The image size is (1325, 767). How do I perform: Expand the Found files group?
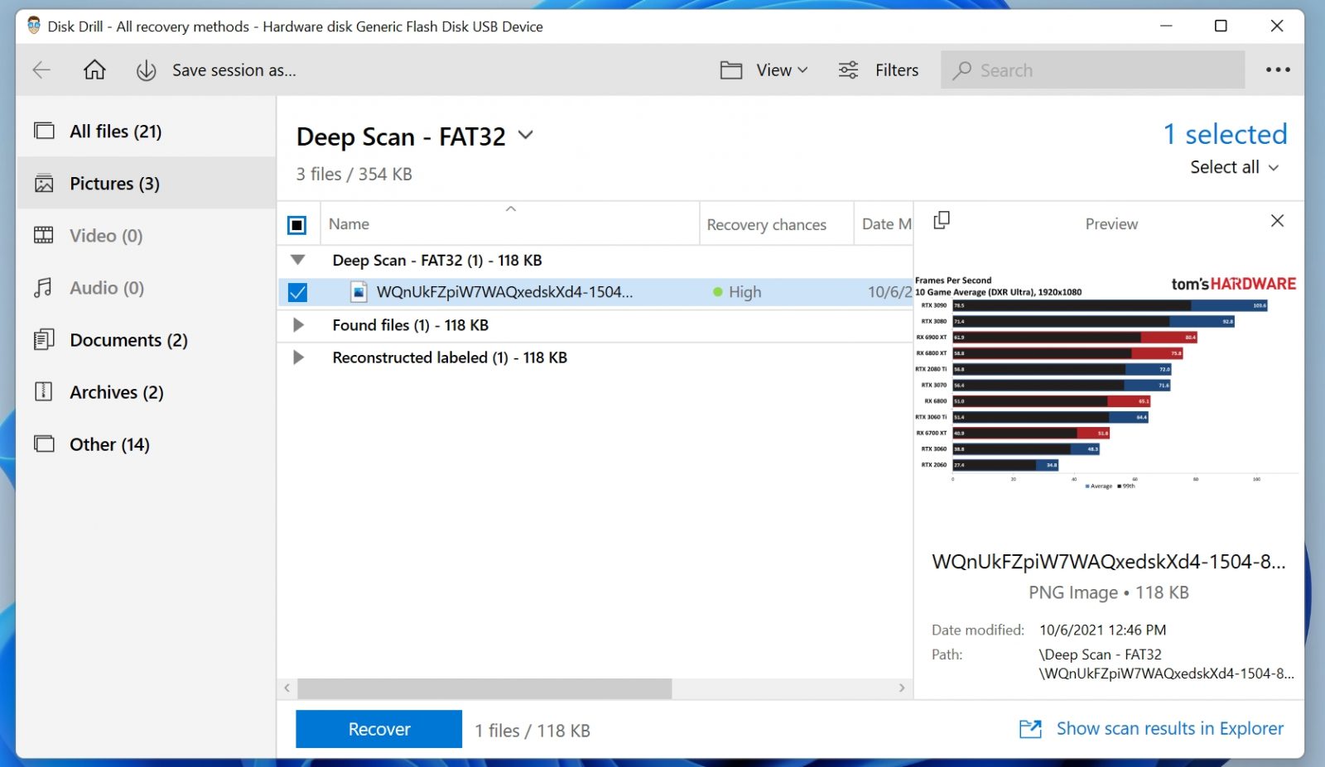pos(298,324)
